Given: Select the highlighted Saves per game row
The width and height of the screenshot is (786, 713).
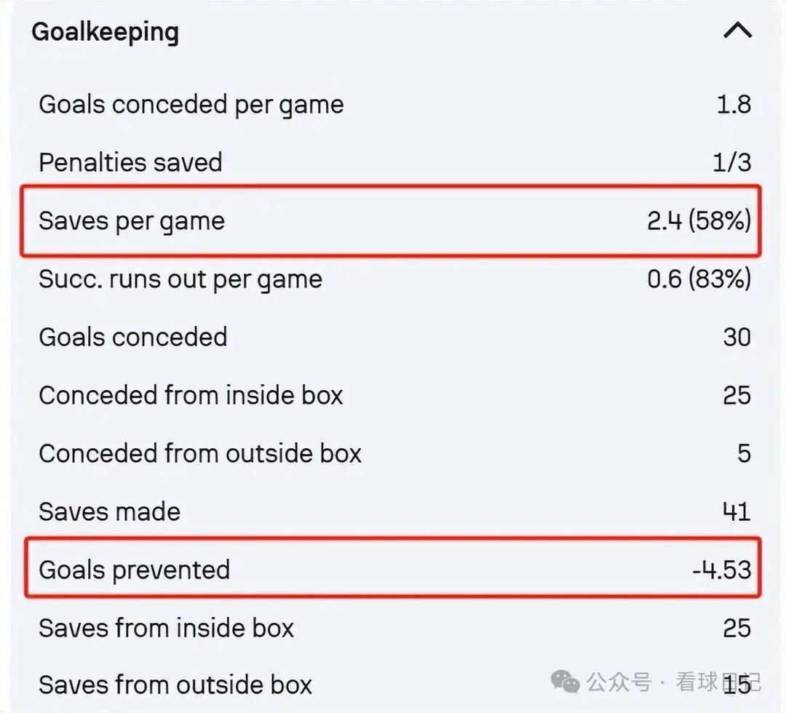Looking at the screenshot, I should (391, 221).
